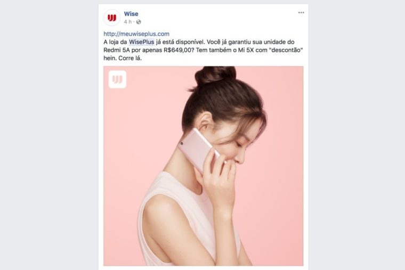Click the "Corre lá." caption ending
This screenshot has width=405, height=270.
[x=130, y=58]
